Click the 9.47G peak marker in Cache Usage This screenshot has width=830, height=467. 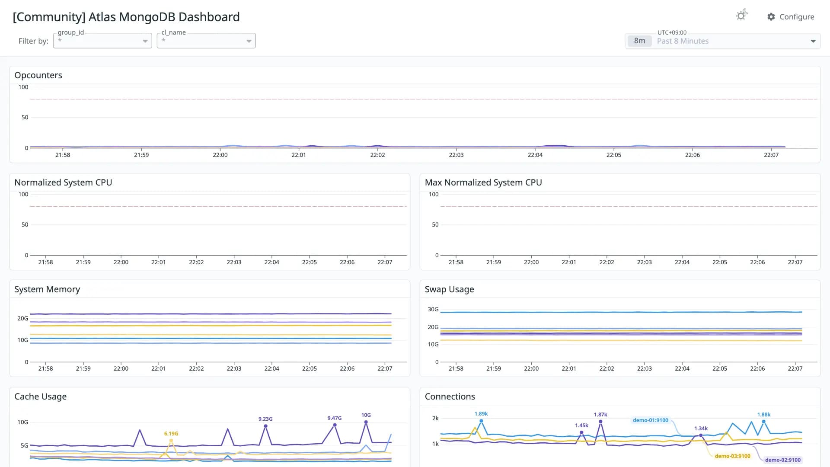tap(335, 425)
